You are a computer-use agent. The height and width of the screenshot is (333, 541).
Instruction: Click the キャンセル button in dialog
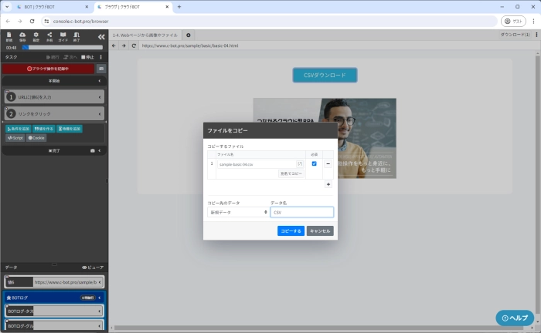point(320,230)
